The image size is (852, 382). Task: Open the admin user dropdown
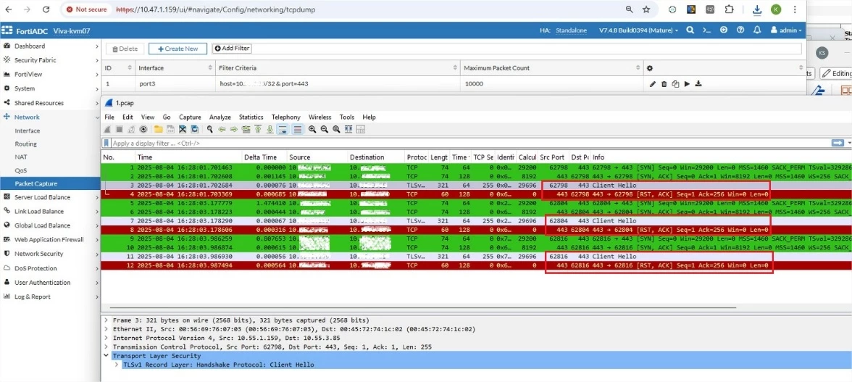[x=786, y=30]
